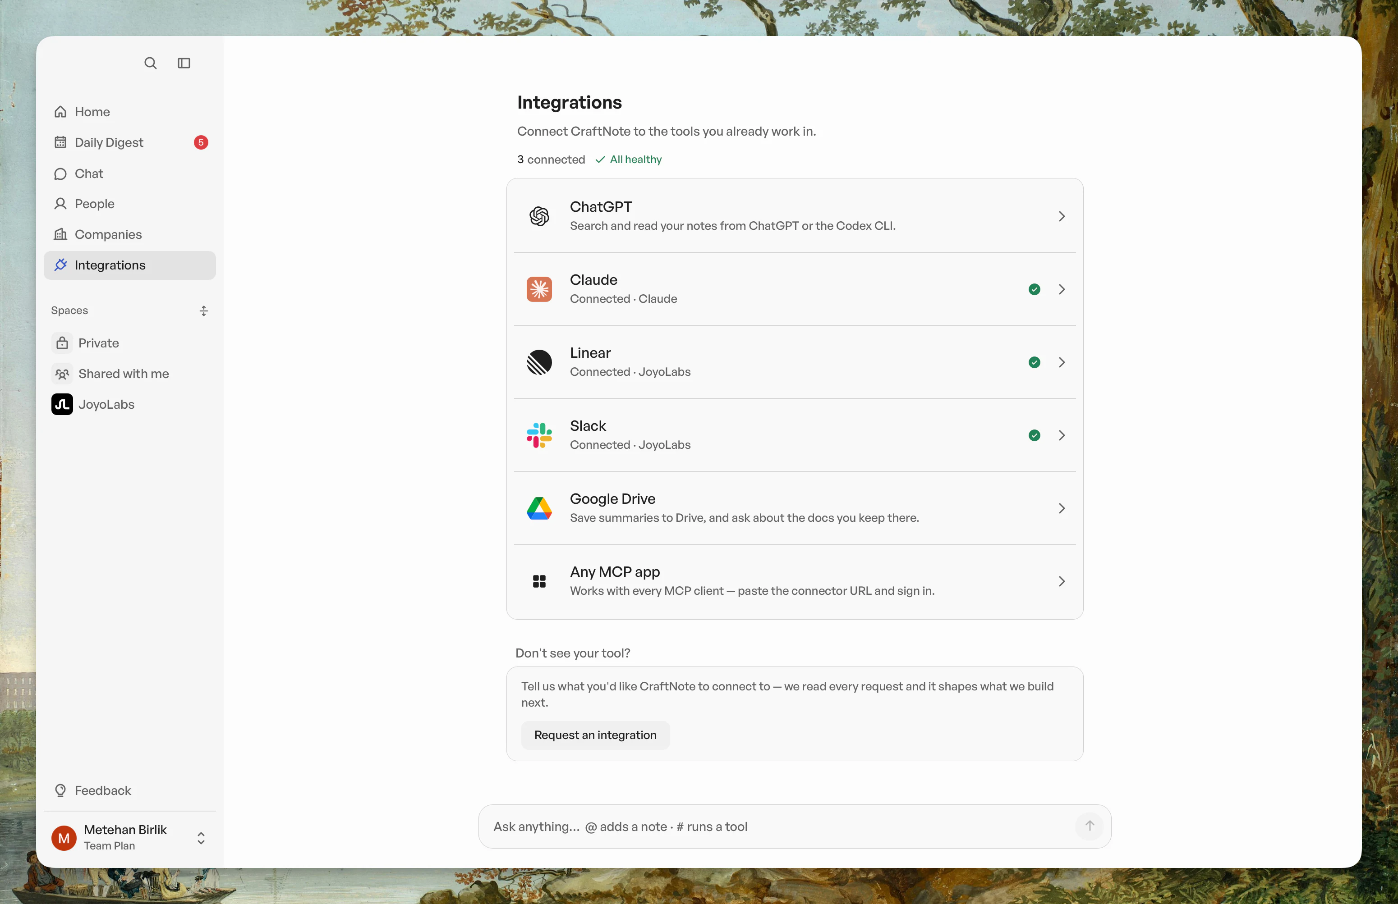Open Companies in the sidebar
Viewport: 1398px width, 904px height.
tap(130, 234)
